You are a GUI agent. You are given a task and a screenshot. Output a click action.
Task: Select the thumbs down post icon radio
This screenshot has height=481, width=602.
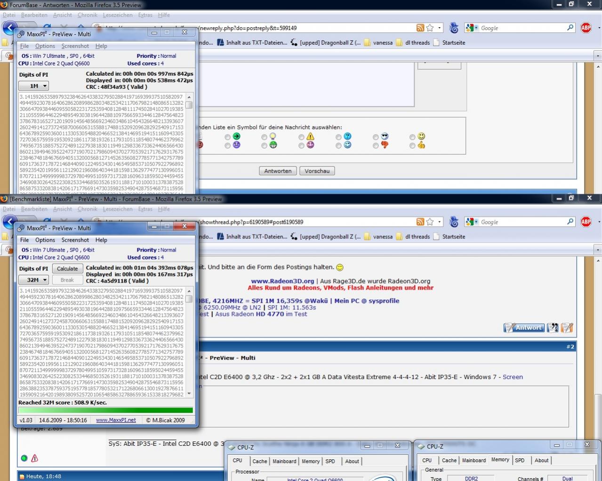pos(376,146)
